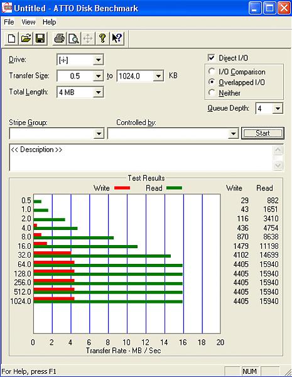This screenshot has width=292, height=377.
Task: Expand the Queue Depth dropdown
Action: 278,109
